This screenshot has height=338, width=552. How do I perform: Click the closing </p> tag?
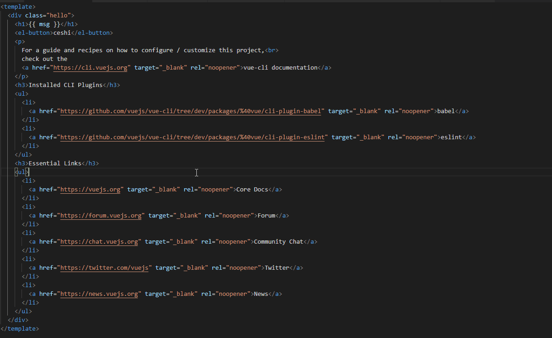pyautogui.click(x=22, y=76)
